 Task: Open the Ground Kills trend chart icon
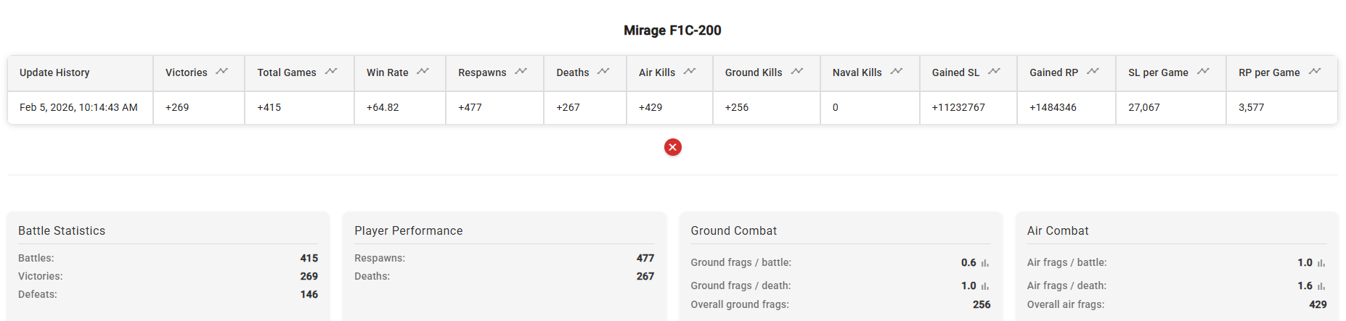797,71
